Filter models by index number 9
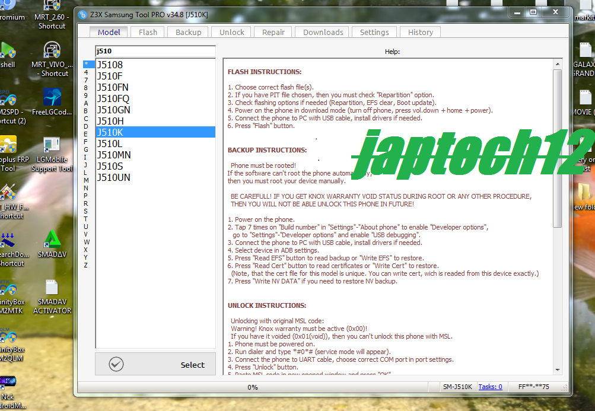The height and width of the screenshot is (411, 595). click(86, 95)
